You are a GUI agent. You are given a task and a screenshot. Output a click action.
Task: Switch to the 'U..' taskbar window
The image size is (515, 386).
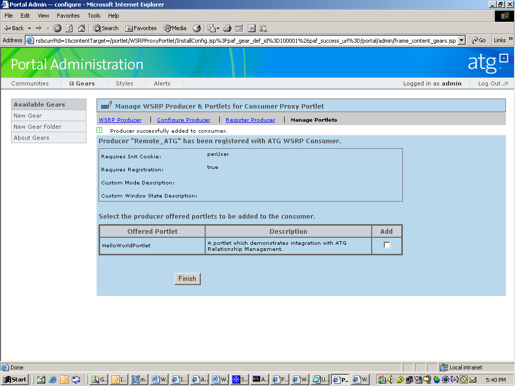(320, 379)
